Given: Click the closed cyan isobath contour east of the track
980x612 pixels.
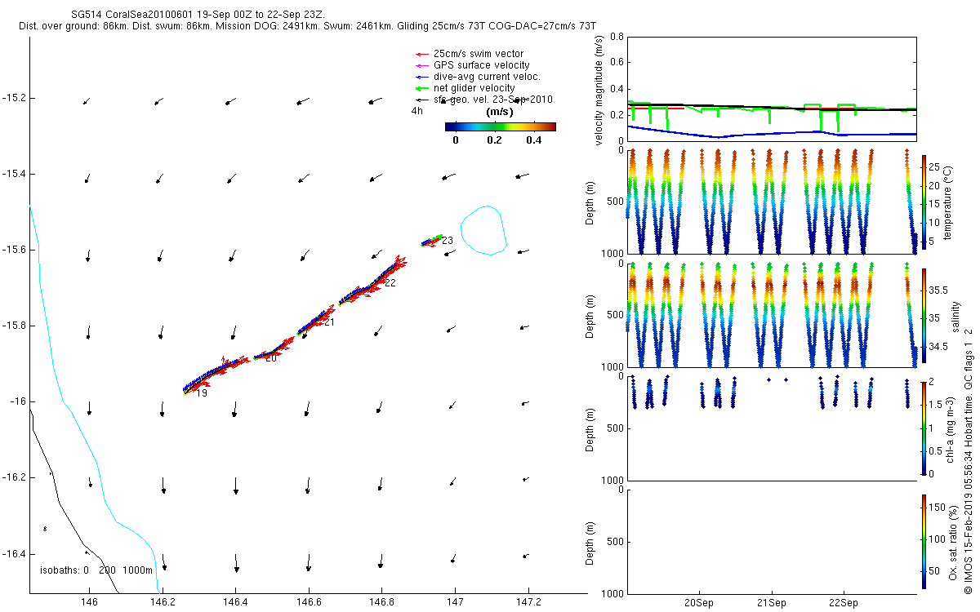Looking at the screenshot, I should pyautogui.click(x=483, y=230).
